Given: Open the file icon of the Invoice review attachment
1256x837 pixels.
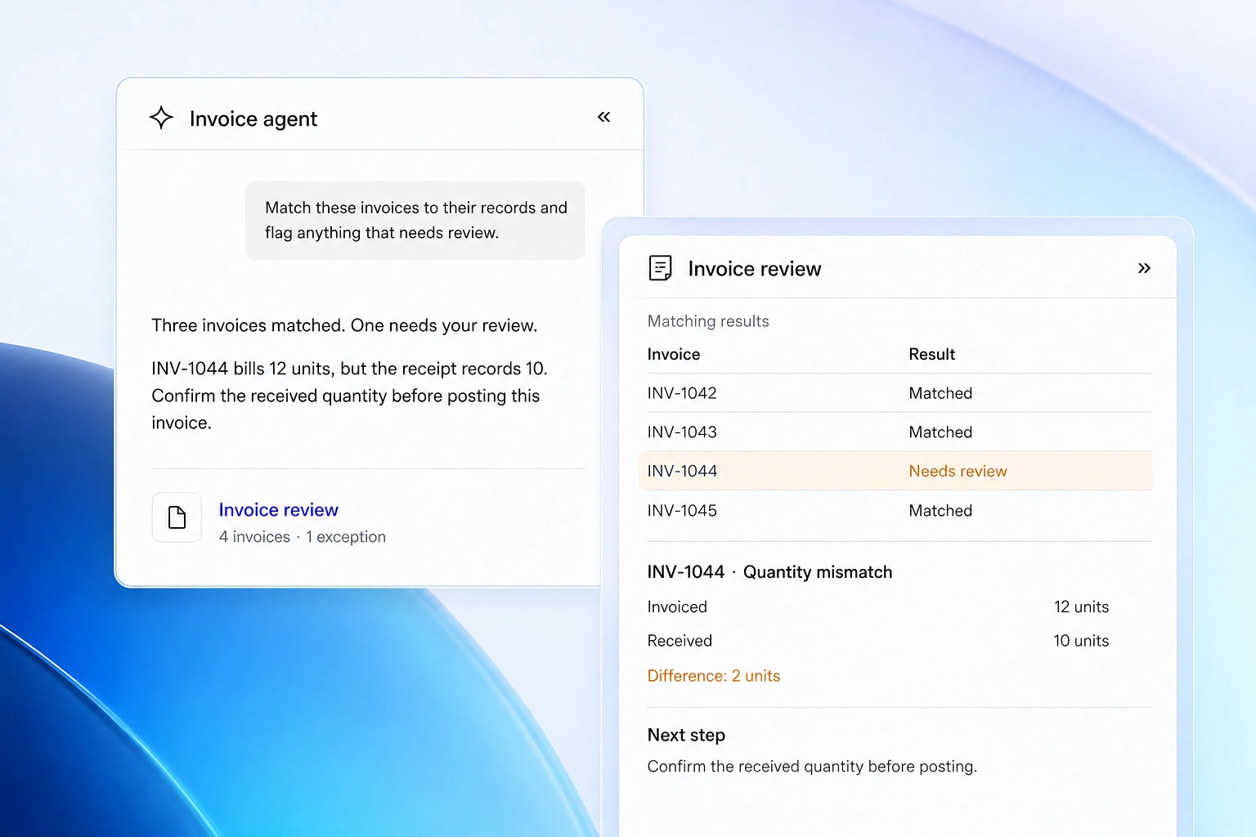Looking at the screenshot, I should coord(177,517).
